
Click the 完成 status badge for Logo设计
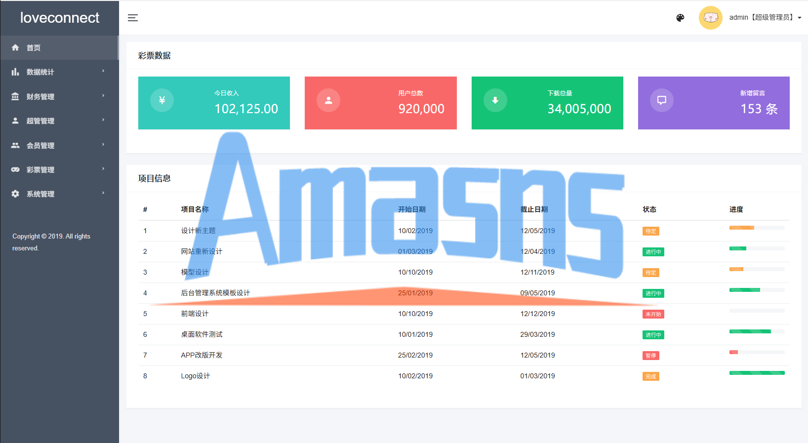(x=650, y=376)
